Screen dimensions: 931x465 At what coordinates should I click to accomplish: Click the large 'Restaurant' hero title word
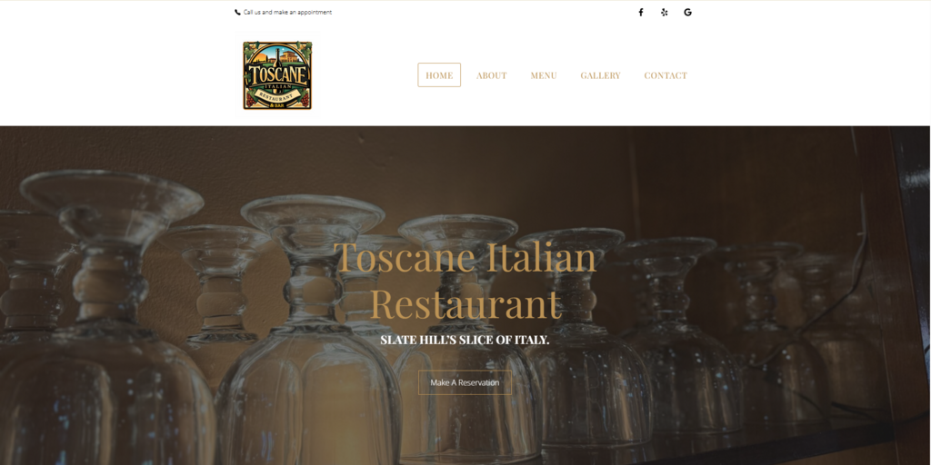[465, 303]
